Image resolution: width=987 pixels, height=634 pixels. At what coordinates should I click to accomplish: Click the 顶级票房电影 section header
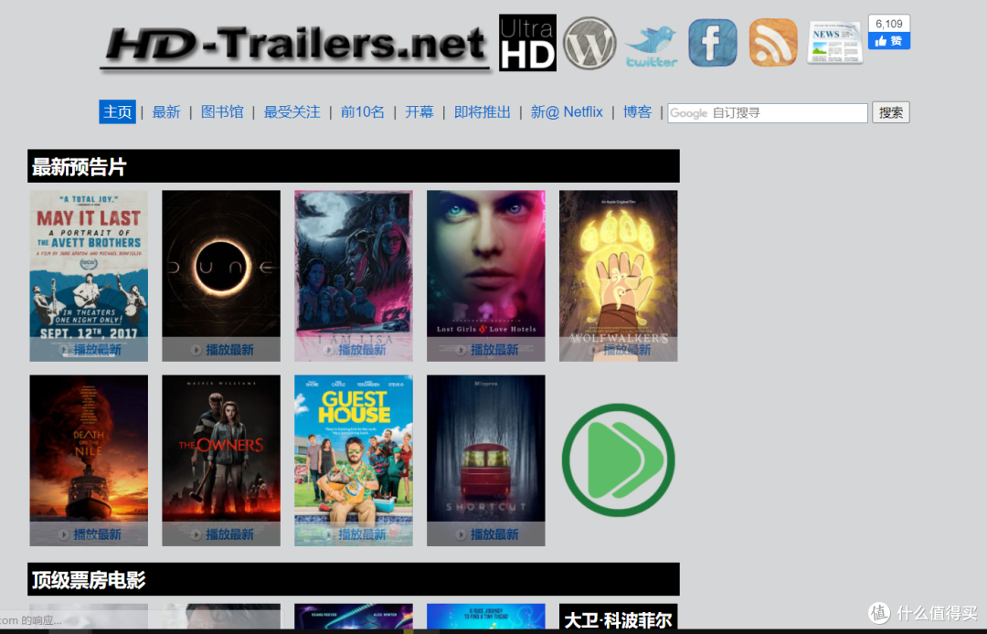(353, 579)
